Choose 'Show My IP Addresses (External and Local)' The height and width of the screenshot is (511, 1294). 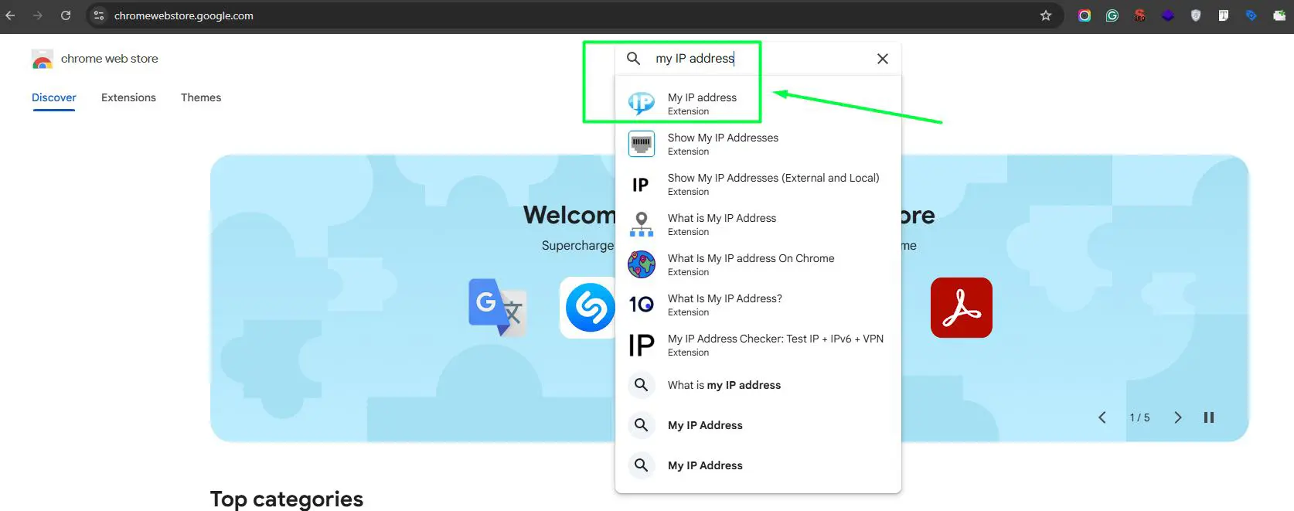point(758,184)
